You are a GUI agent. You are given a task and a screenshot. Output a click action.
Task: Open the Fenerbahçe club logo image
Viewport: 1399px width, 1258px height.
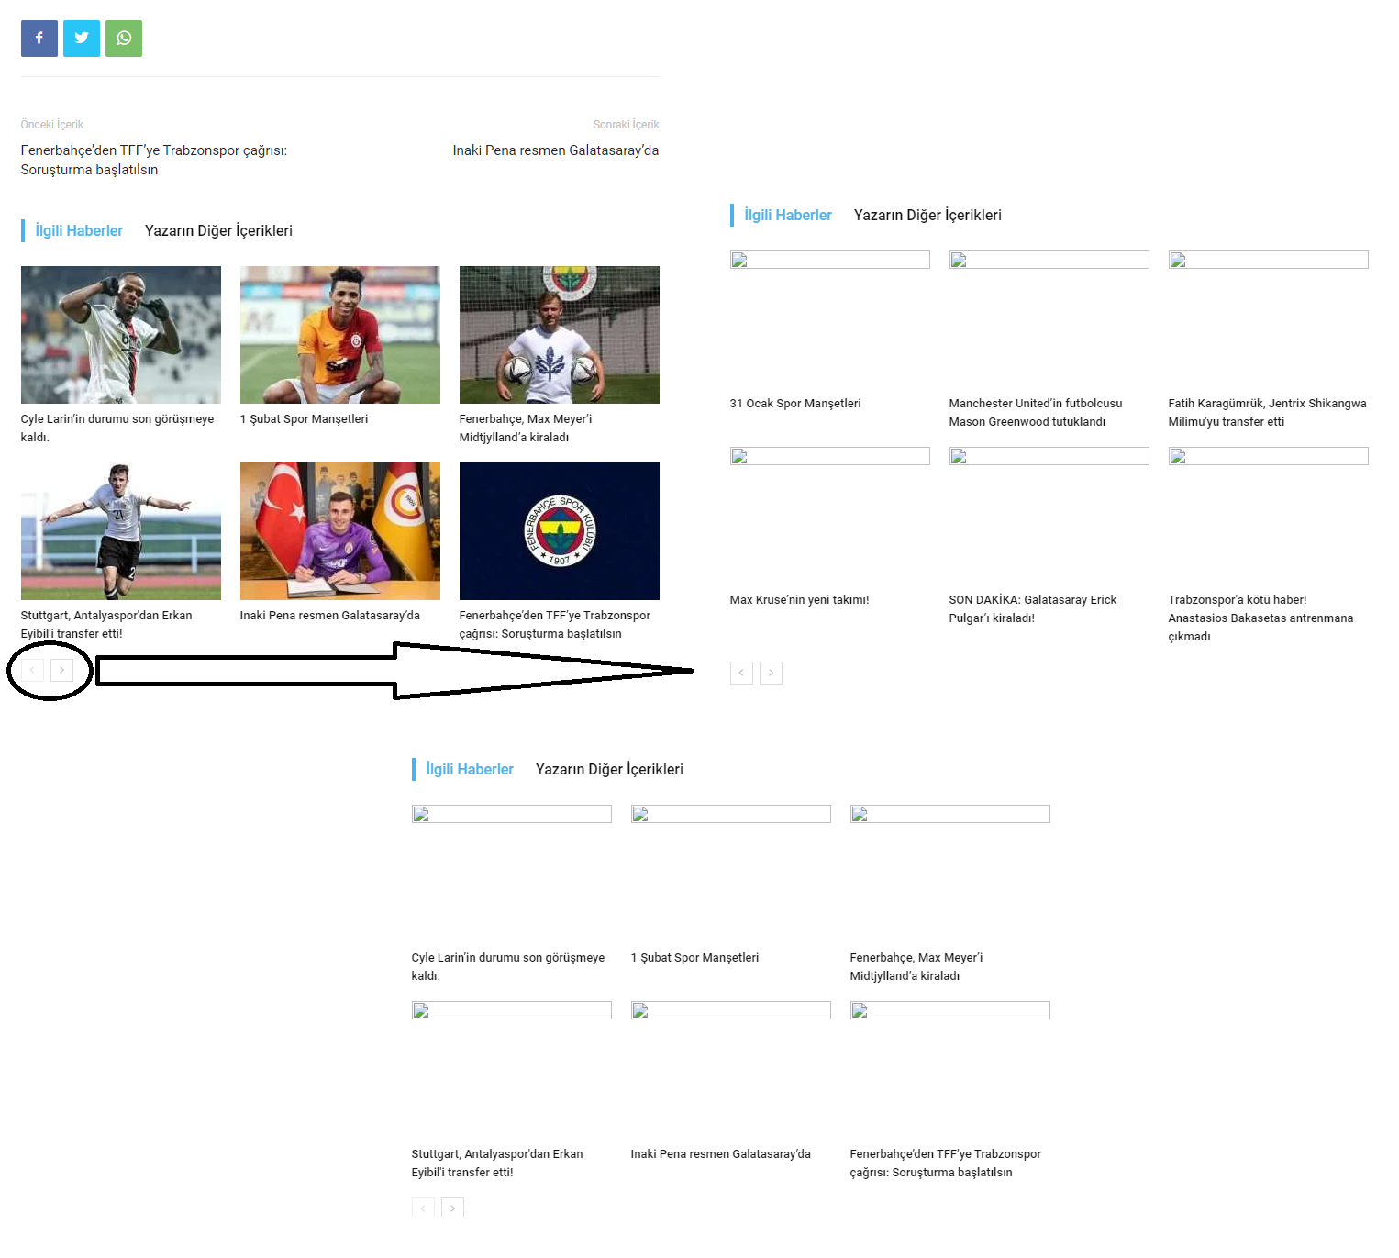click(560, 531)
